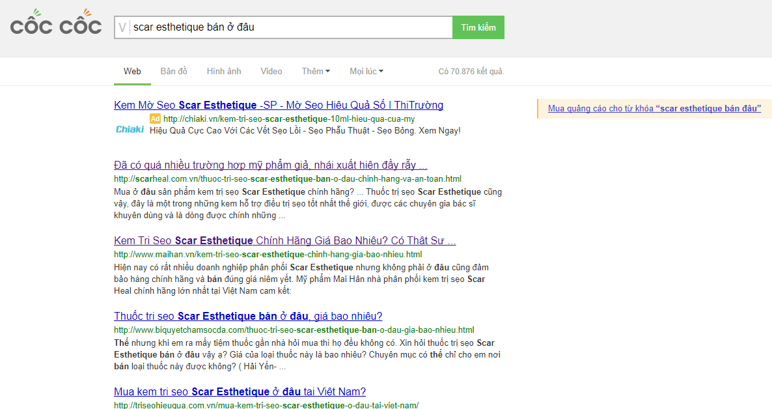Click the maihan.vn result URL
This screenshot has height=409, width=772.
(268, 255)
